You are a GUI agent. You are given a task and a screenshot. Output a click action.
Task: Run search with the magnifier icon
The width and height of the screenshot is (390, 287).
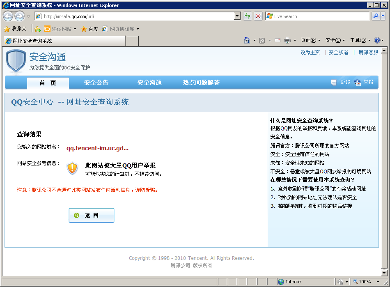376,16
